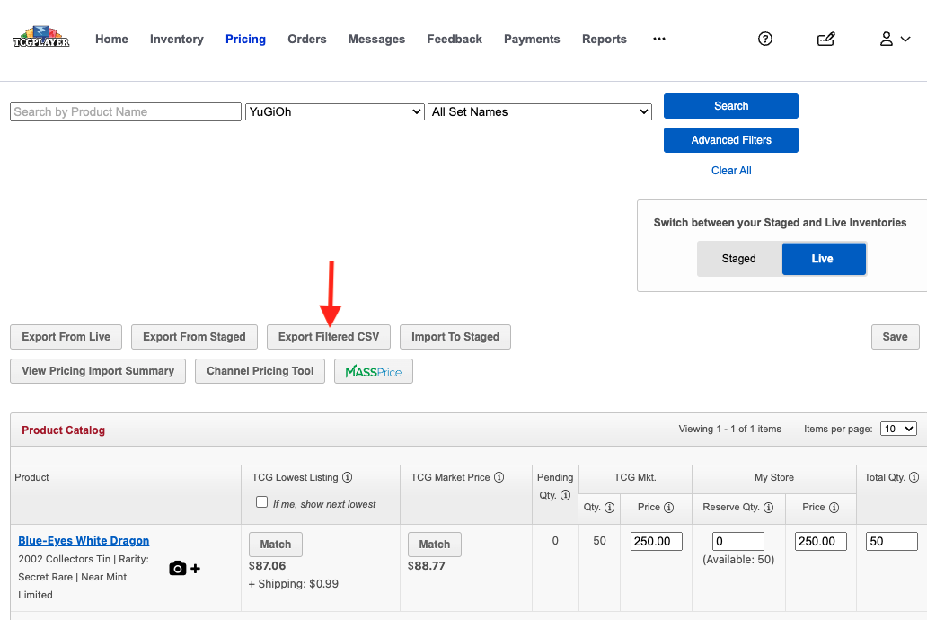
Task: Open the Inventory menu
Action: pos(177,39)
